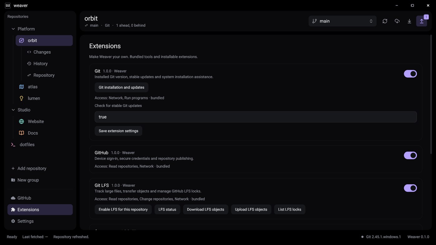The height and width of the screenshot is (245, 436).
Task: Open the Changes view under orbit
Action: click(x=48, y=52)
